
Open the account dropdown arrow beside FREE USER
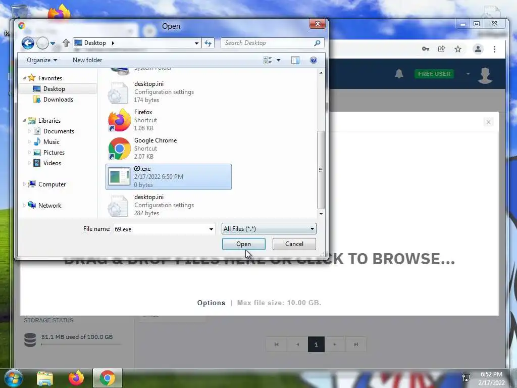point(468,74)
